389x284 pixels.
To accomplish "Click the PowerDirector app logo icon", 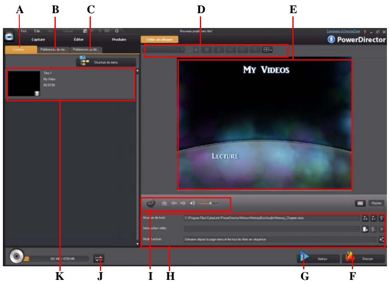I will pyautogui.click(x=9, y=37).
